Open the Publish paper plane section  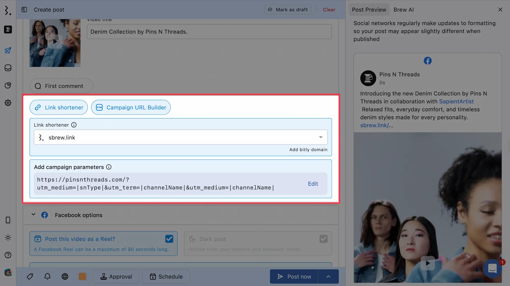coord(8,50)
